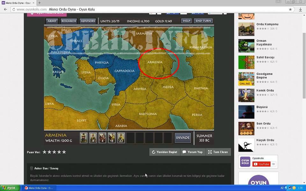Select the third unit portrait labeled 4
Screen dimensions: 306x191
pyautogui.click(x=102, y=138)
